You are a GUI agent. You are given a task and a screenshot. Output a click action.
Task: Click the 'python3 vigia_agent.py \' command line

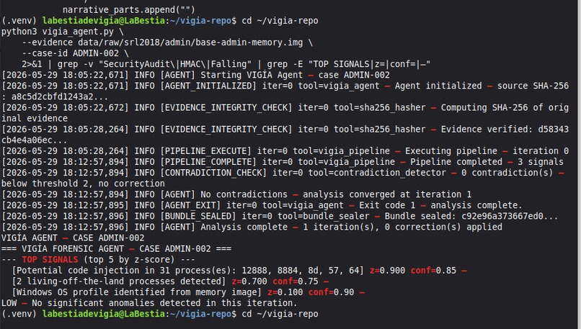click(x=62, y=32)
